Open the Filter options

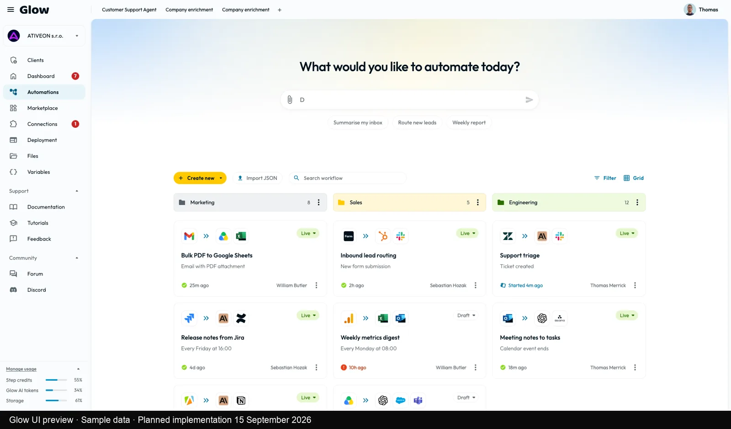tap(605, 178)
